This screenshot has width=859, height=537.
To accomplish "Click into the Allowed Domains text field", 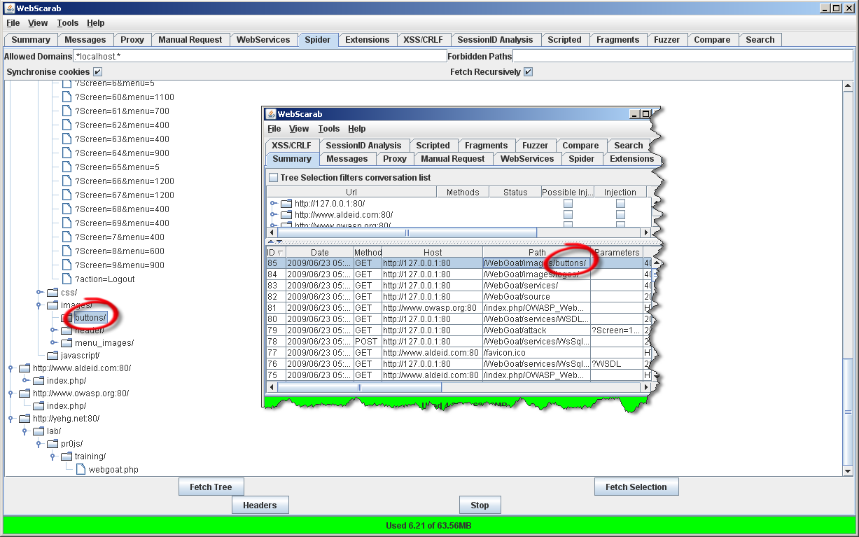I will pos(259,56).
